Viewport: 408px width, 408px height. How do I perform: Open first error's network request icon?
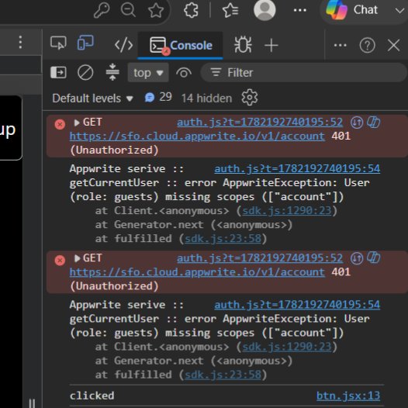[x=357, y=123]
